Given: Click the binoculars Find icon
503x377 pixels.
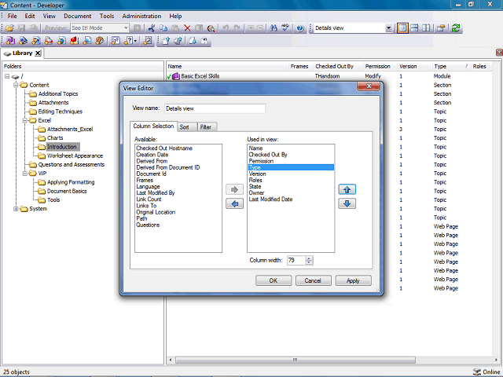Looking at the screenshot, I should tap(274, 28).
